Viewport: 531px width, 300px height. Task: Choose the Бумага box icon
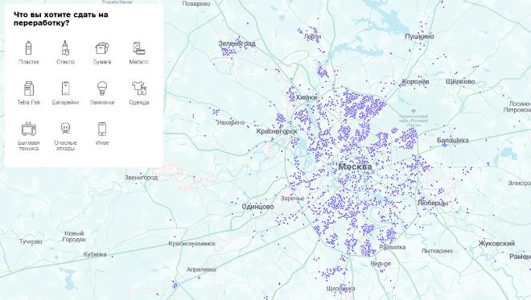click(102, 48)
